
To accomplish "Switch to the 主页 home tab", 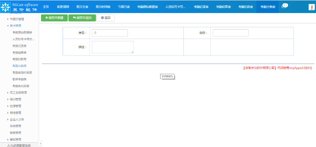I will click(x=46, y=7).
